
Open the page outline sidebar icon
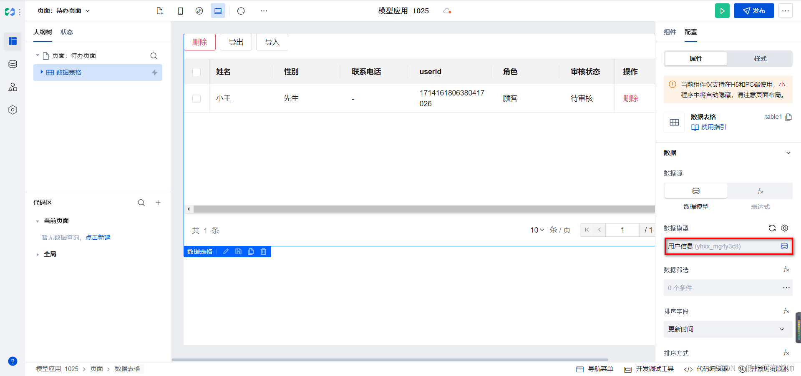(x=13, y=41)
